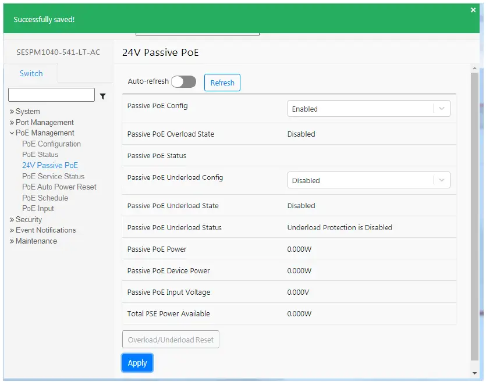This screenshot has height=382, width=486.
Task: Click the Overload/Underload Reset button
Action: 171,340
